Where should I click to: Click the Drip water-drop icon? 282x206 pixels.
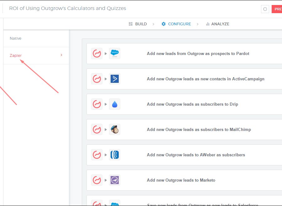pos(115,104)
